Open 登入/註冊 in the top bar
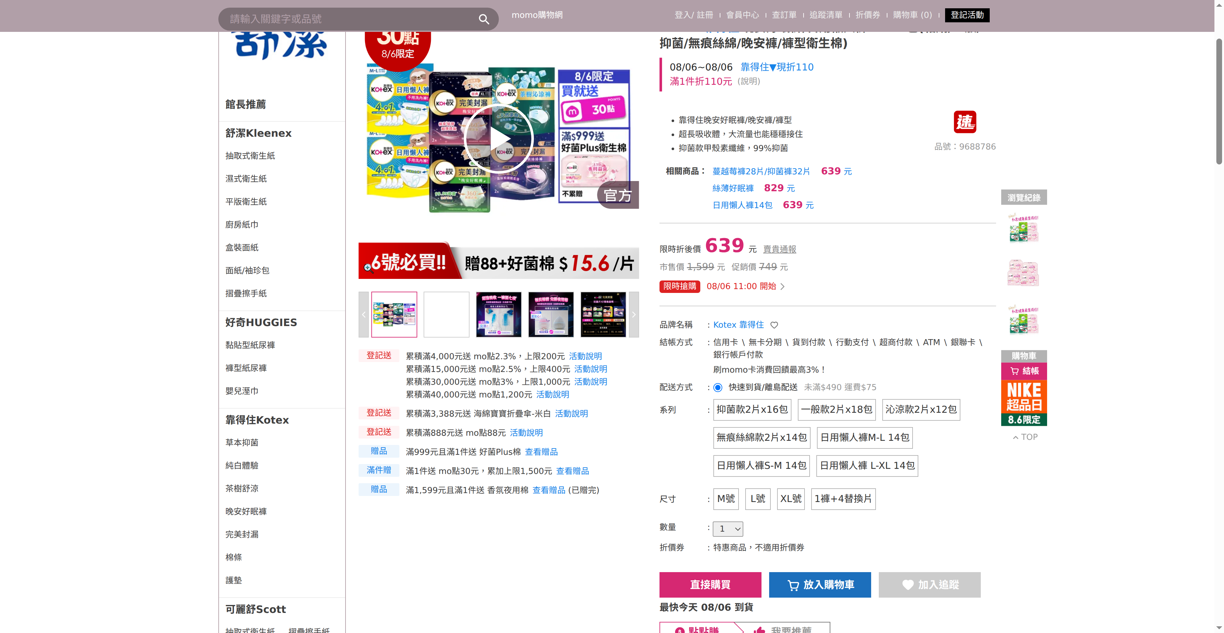1224x633 pixels. coord(694,15)
